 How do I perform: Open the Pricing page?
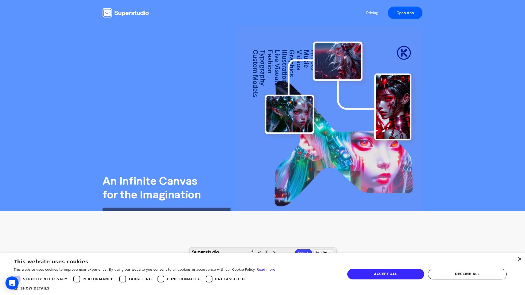(x=372, y=13)
